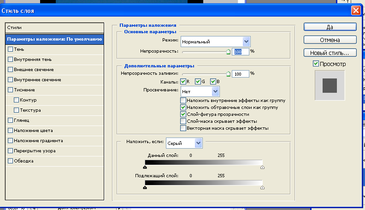Screen dimensions: 365x210
Task: Click the Обводка style row label
Action: click(24, 161)
